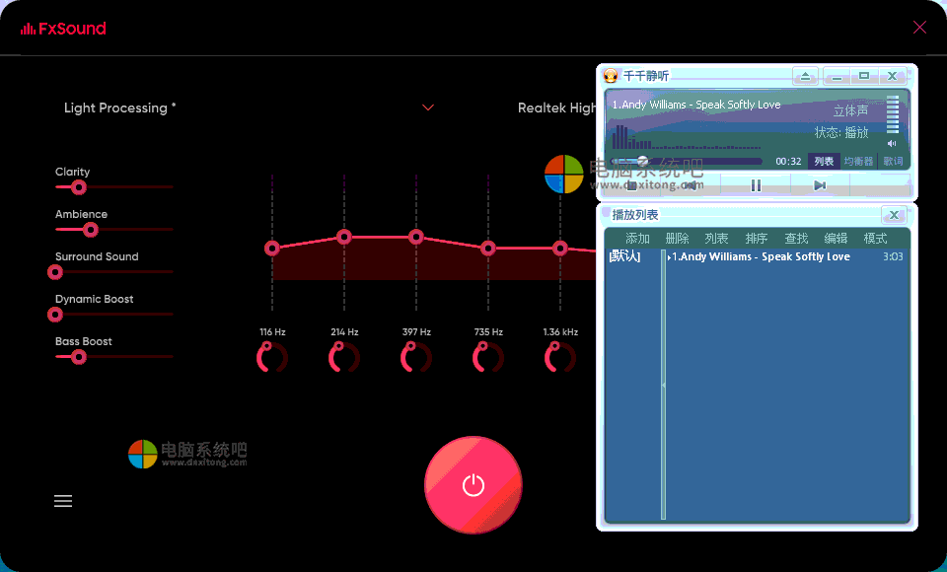Image resolution: width=947 pixels, height=572 pixels.
Task: Click the playlist pane splitter arrow
Action: pyautogui.click(x=663, y=385)
